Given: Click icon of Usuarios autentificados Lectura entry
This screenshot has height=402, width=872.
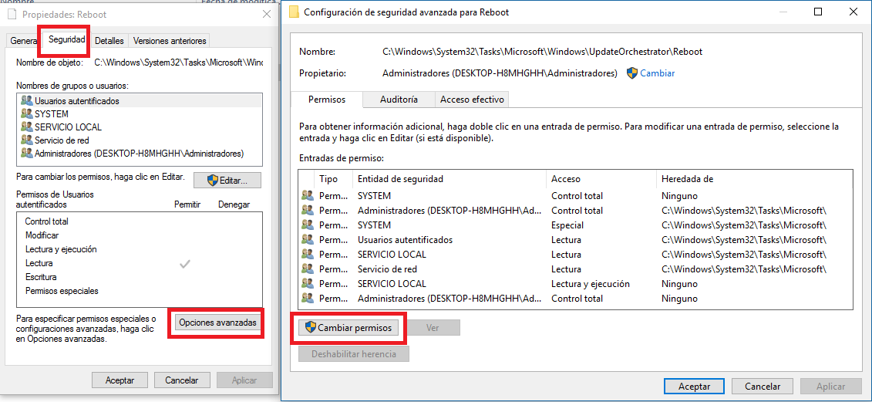Looking at the screenshot, I should [308, 239].
